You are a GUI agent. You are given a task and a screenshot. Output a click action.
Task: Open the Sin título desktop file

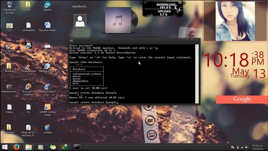47,48
